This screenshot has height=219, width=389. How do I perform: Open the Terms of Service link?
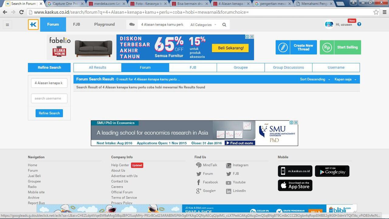(x=124, y=198)
